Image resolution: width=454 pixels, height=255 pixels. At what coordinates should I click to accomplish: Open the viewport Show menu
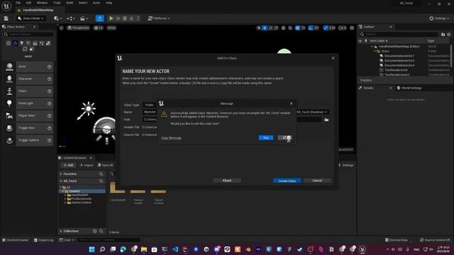pyautogui.click(x=111, y=28)
